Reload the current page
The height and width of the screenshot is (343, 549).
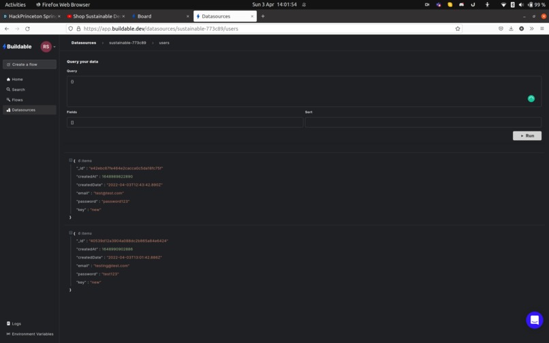click(27, 29)
